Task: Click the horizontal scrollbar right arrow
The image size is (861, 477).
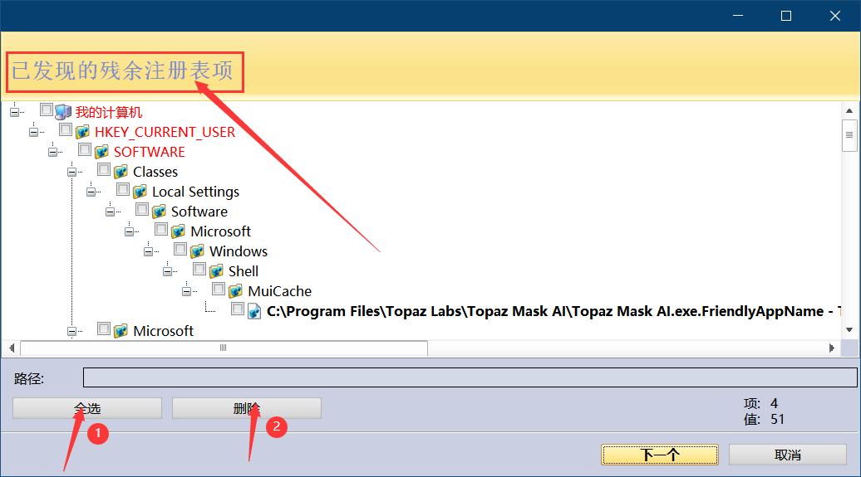Action: tap(832, 348)
